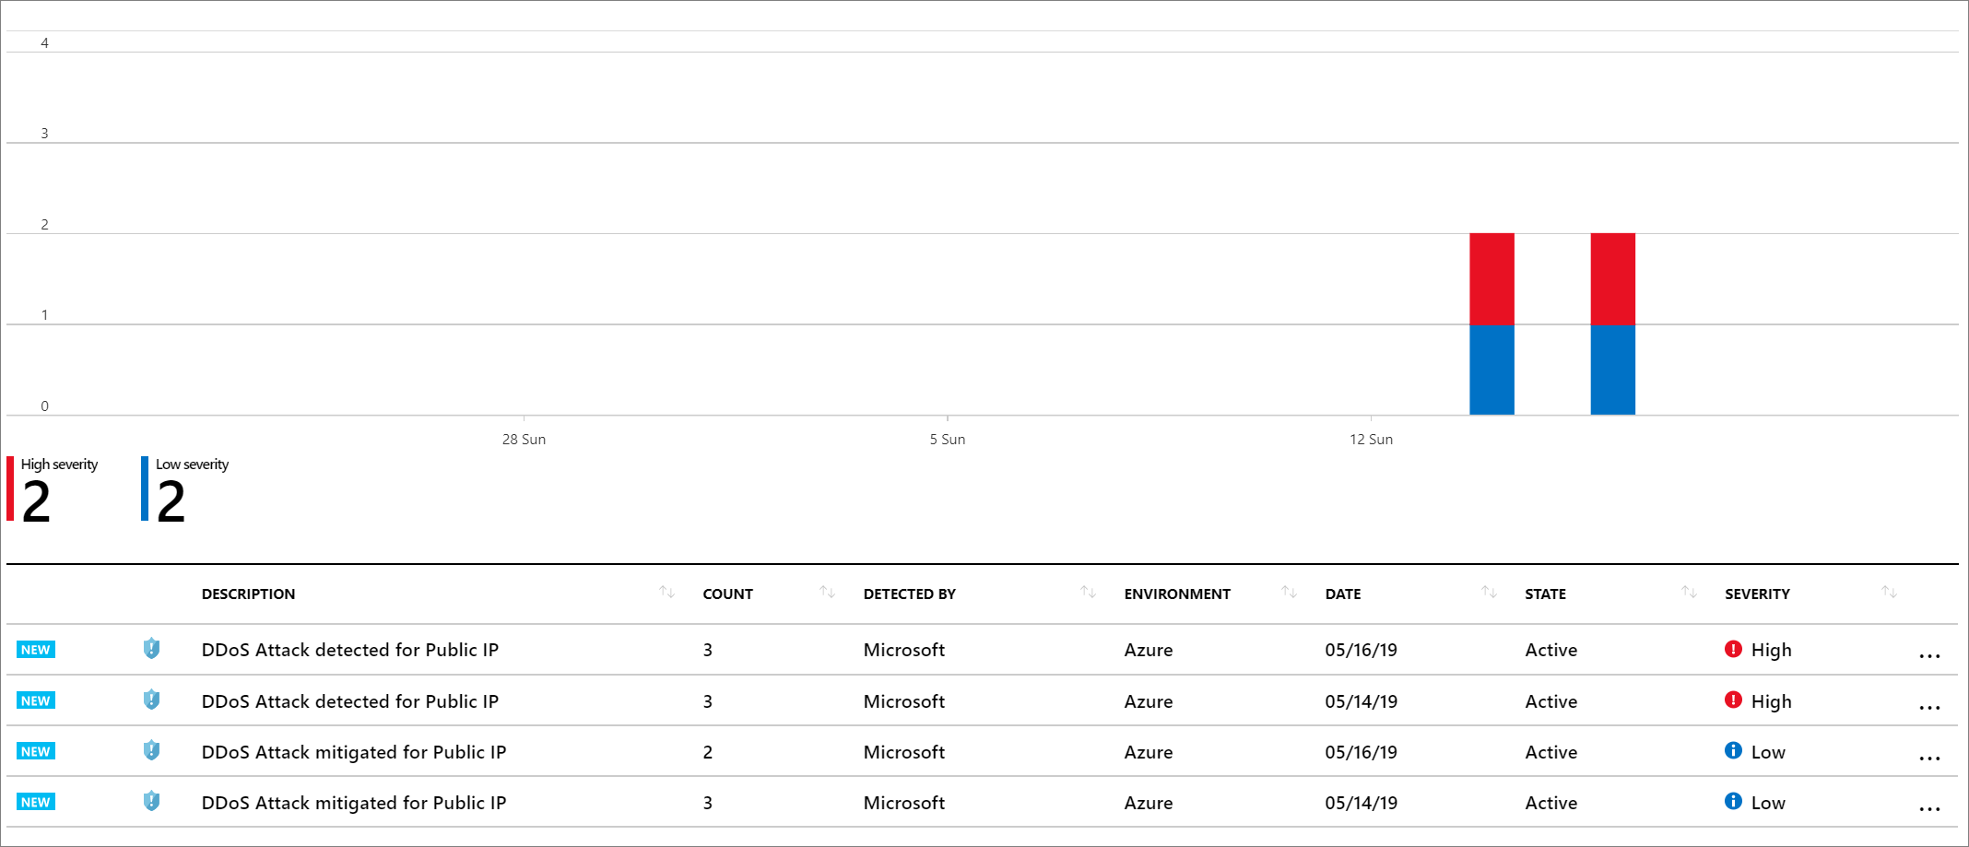Click High severity icon on 05/14/19 row
Image resolution: width=1969 pixels, height=847 pixels.
pos(1733,700)
